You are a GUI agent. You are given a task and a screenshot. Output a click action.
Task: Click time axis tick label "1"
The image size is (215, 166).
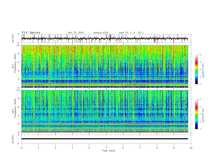[x=39, y=148]
